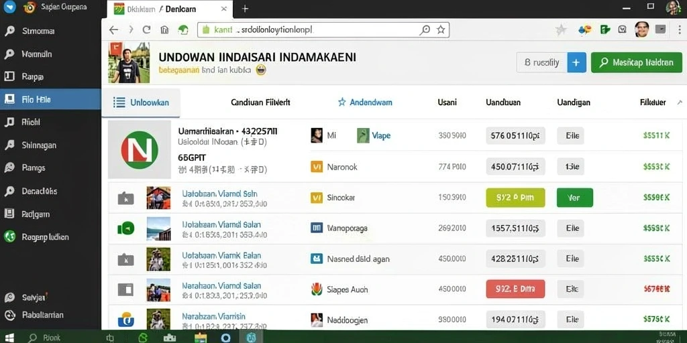The image size is (687, 343).
Task: Open Uatabnan Viamol Ssin link
Action: [x=219, y=194]
